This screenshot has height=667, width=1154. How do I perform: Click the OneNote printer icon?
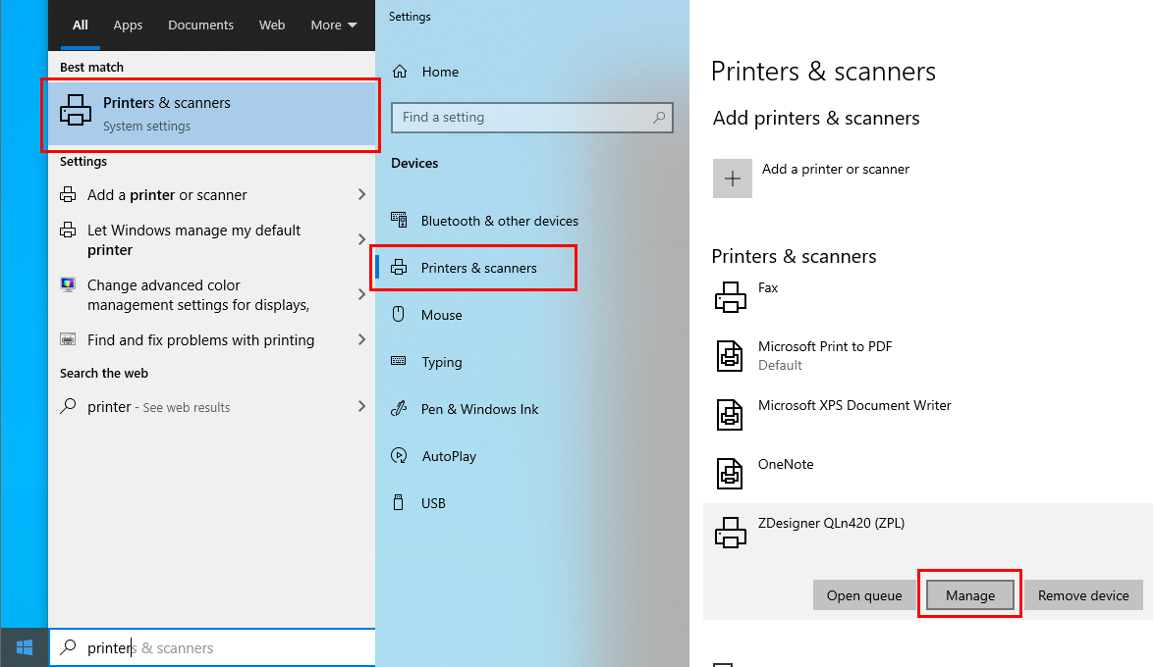pyautogui.click(x=730, y=474)
